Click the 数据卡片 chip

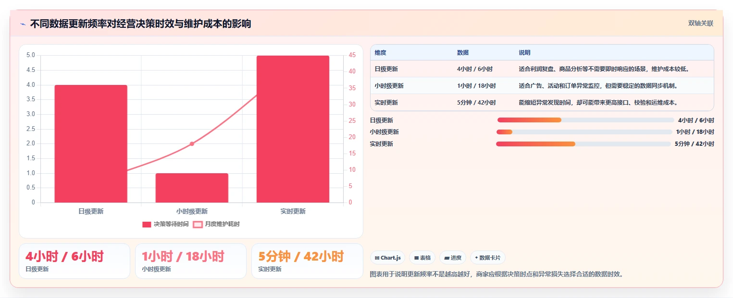tap(487, 258)
